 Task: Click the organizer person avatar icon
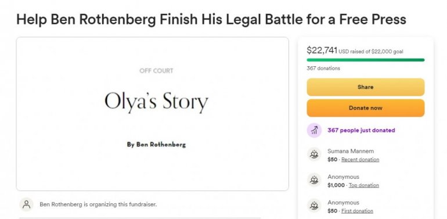(x=26, y=204)
